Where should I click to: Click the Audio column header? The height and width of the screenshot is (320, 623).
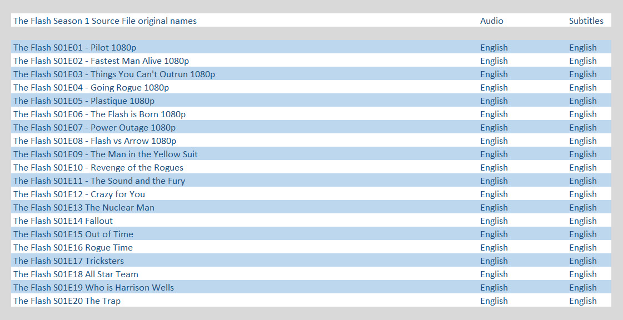coord(491,21)
